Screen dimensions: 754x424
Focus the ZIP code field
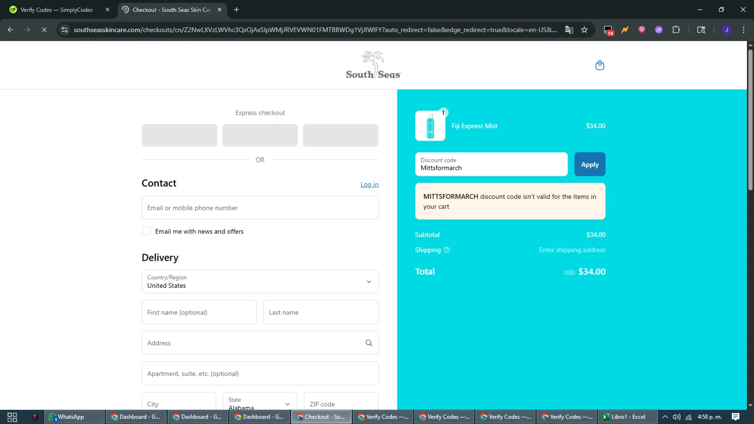[341, 401]
